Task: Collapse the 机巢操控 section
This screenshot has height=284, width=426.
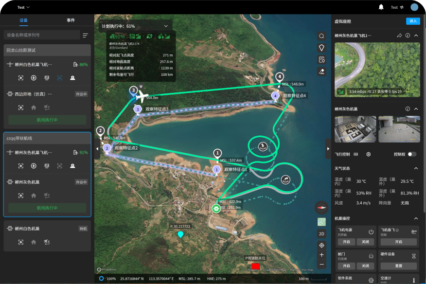Action: pyautogui.click(x=416, y=219)
